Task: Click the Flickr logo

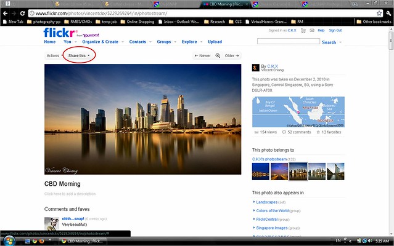Action: pyautogui.click(x=60, y=33)
